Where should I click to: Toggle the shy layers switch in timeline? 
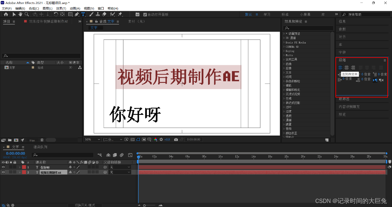coord(108,155)
